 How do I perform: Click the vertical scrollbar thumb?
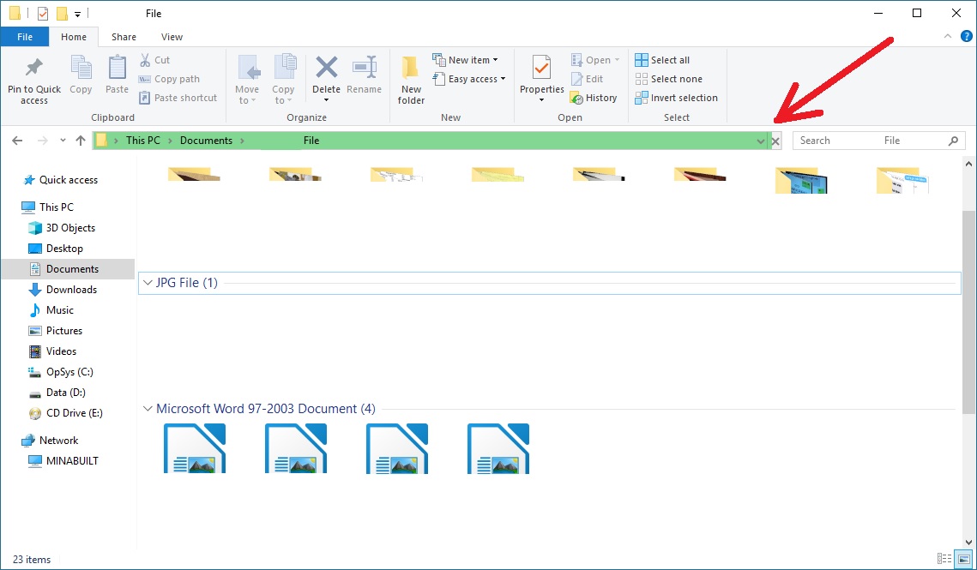[x=968, y=311]
